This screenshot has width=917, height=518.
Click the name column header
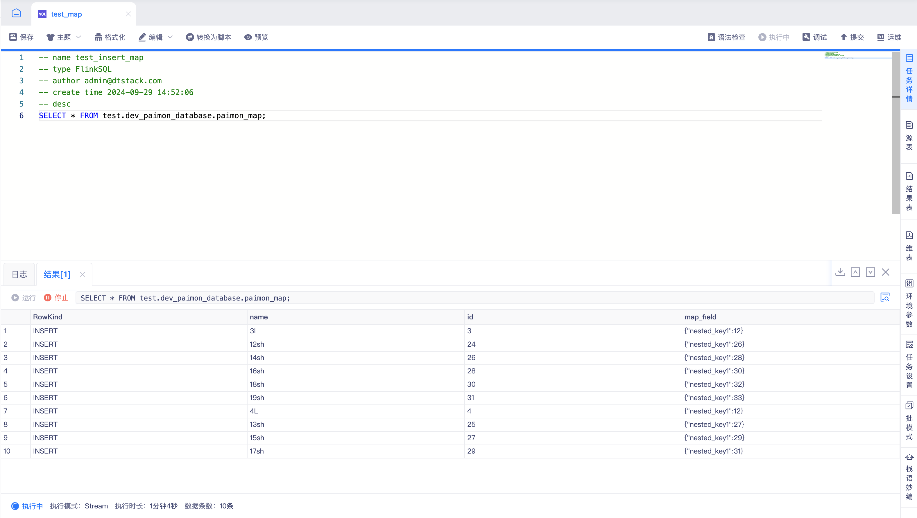(x=356, y=317)
